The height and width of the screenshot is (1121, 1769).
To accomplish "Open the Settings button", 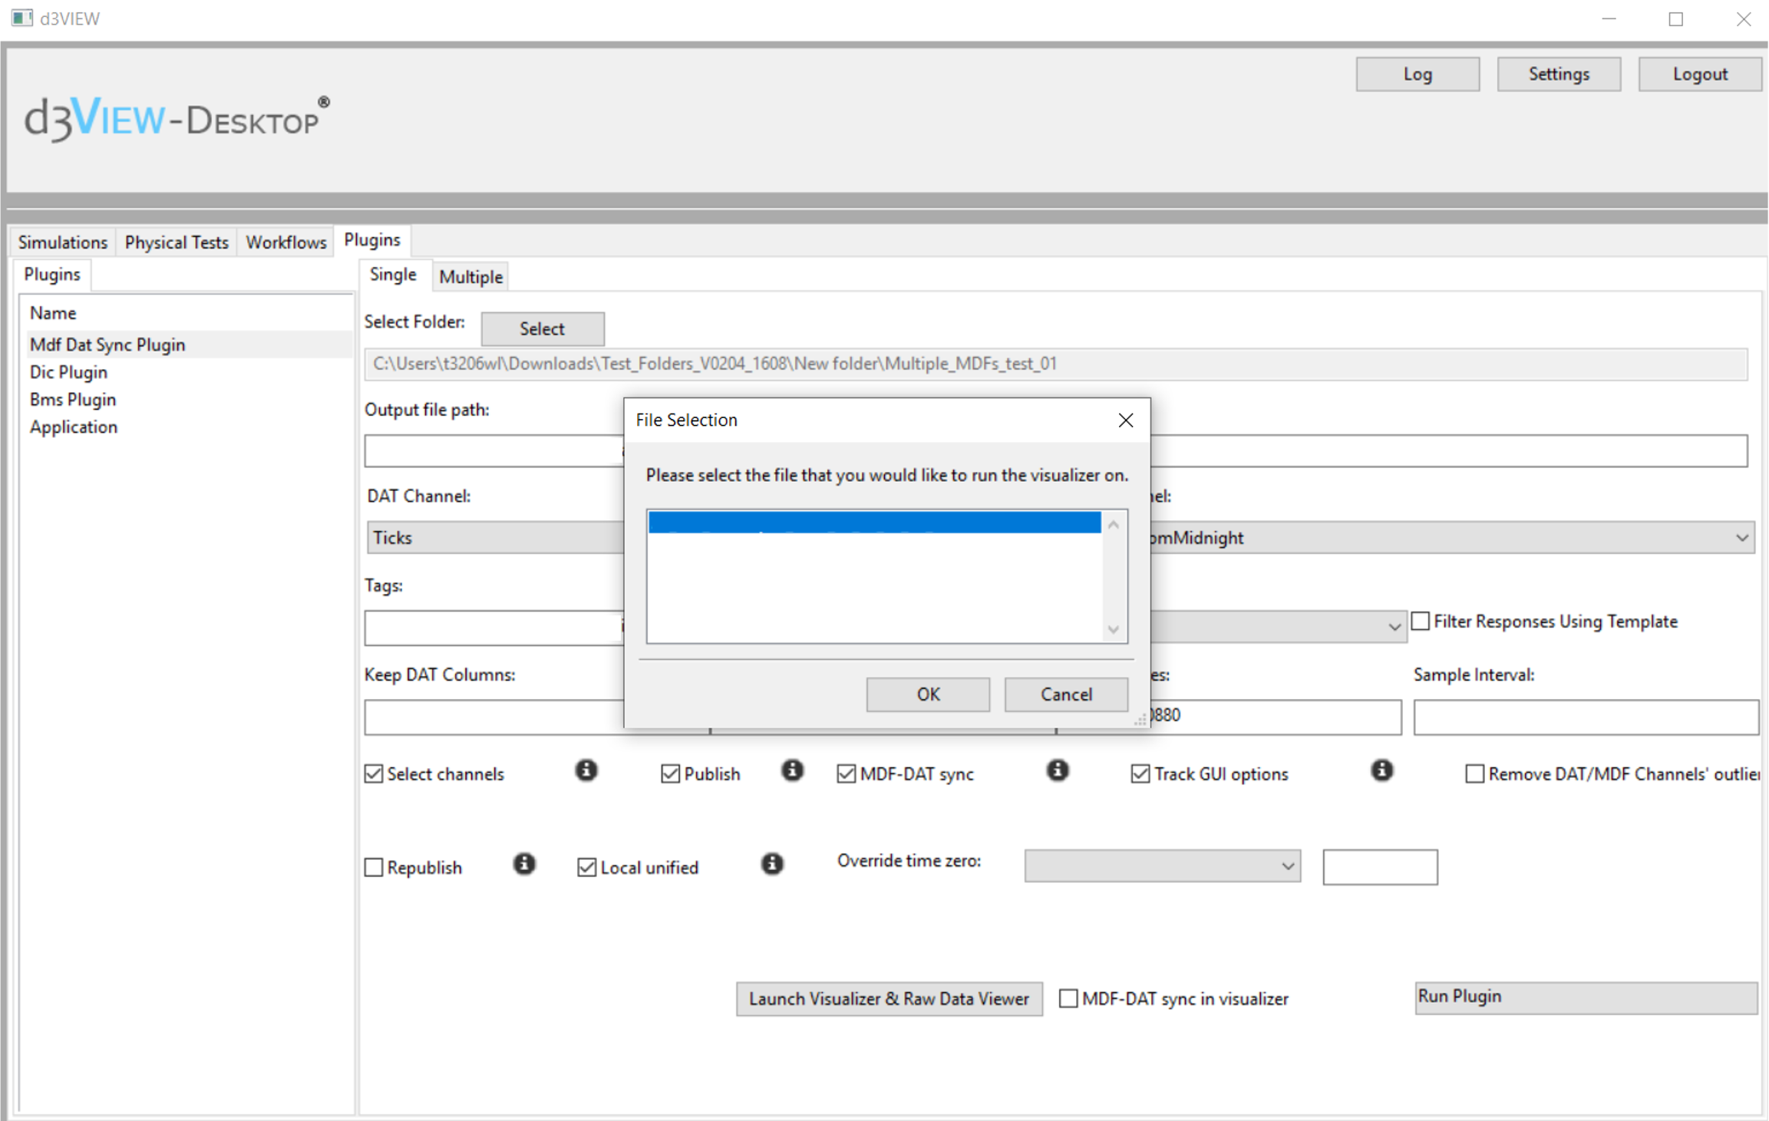I will [1559, 74].
